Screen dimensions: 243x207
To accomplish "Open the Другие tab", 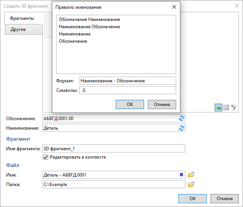I will (x=18, y=29).
